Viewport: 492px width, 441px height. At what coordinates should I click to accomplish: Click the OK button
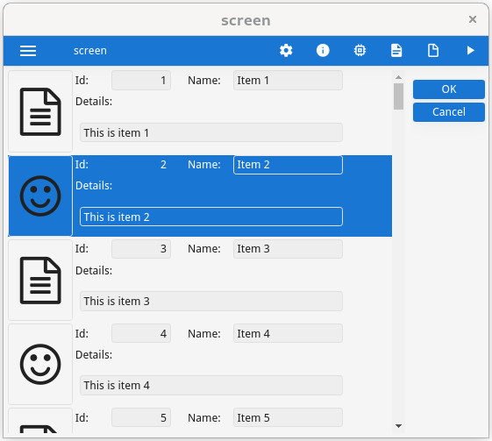449,89
